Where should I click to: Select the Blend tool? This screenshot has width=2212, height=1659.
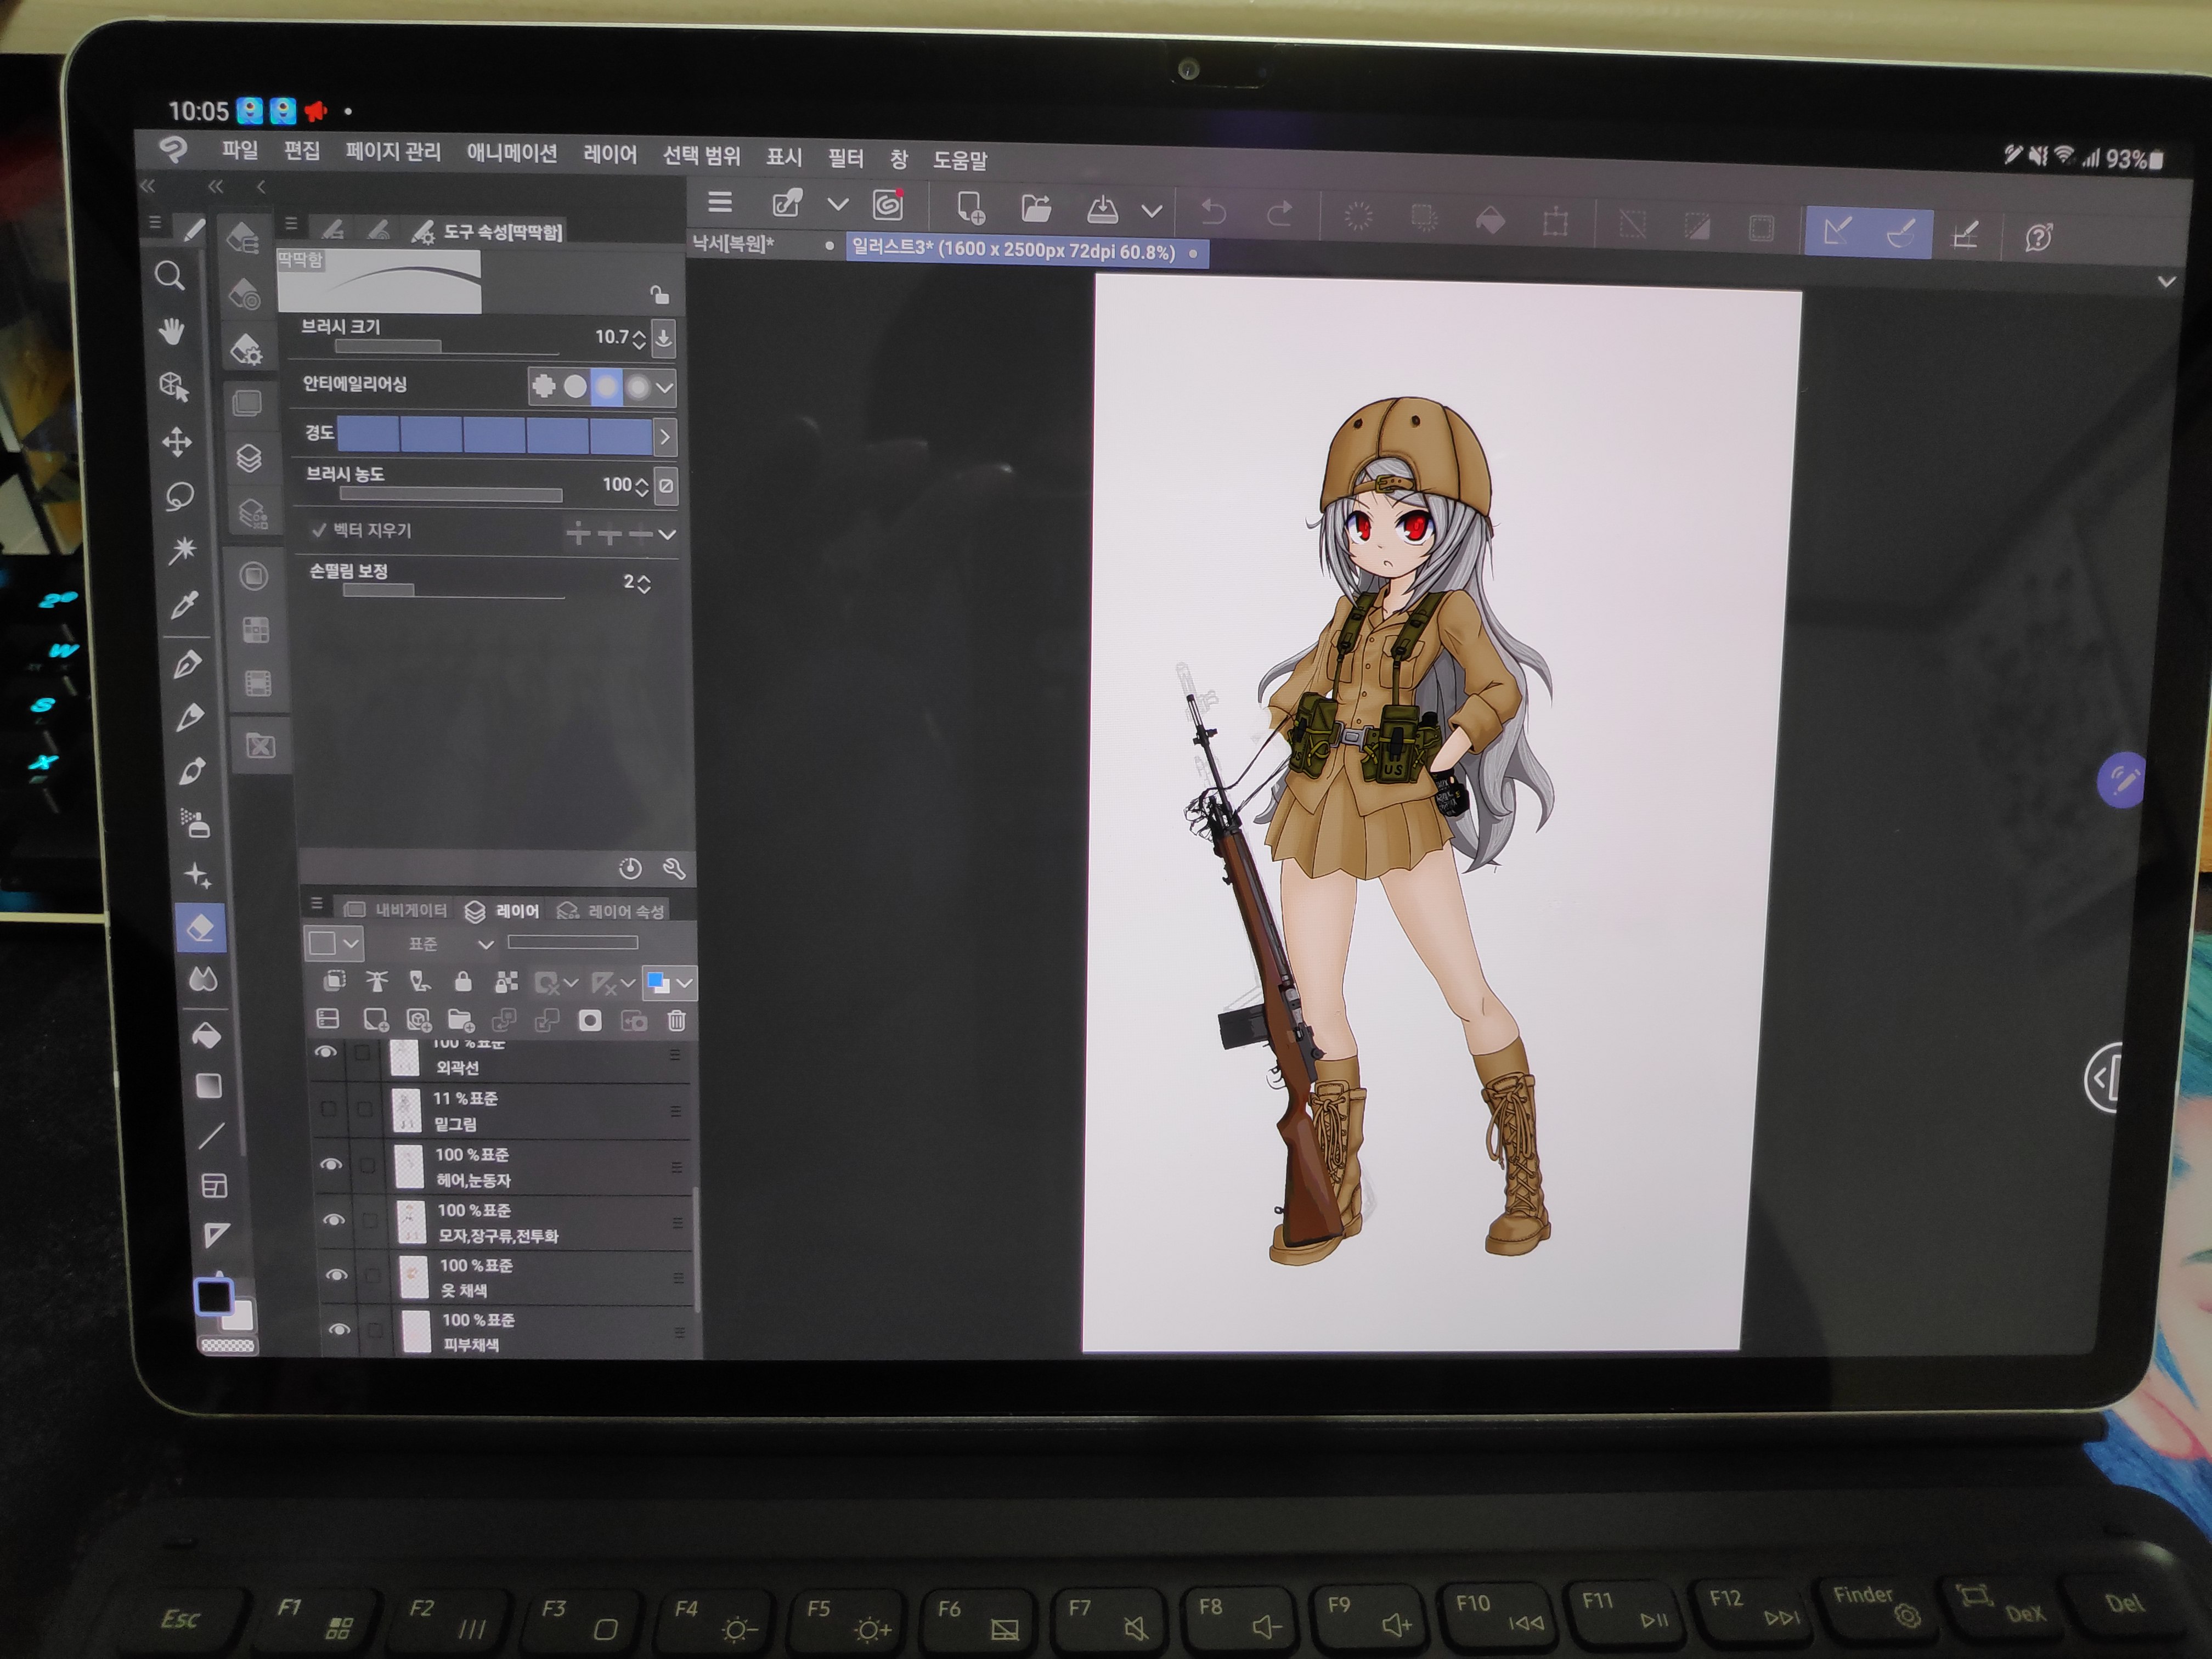203,980
